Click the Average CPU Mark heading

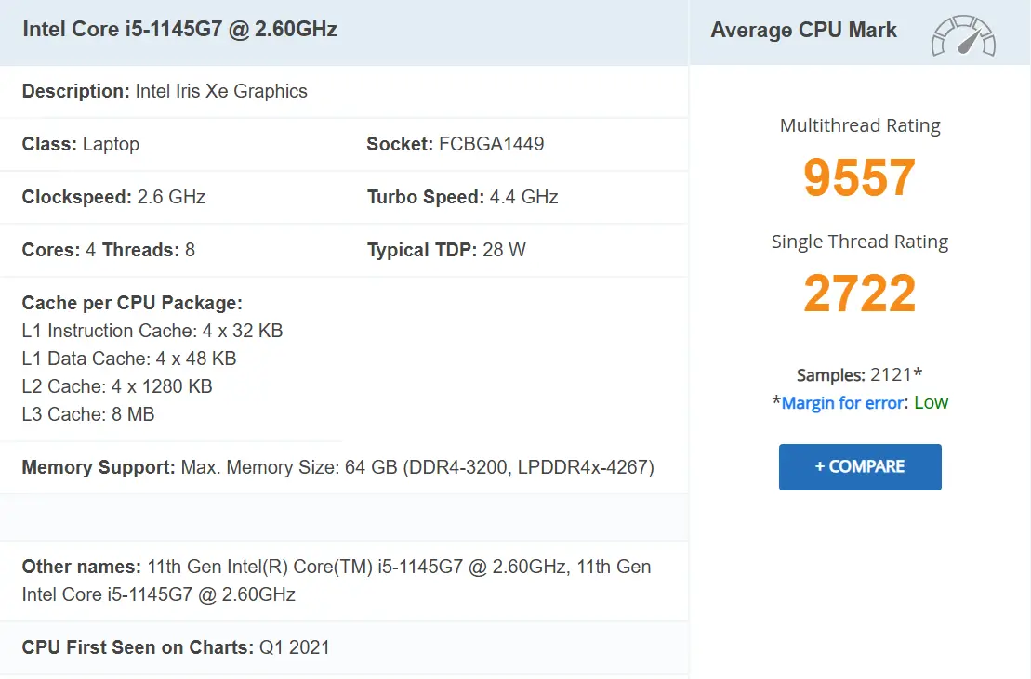tap(803, 31)
